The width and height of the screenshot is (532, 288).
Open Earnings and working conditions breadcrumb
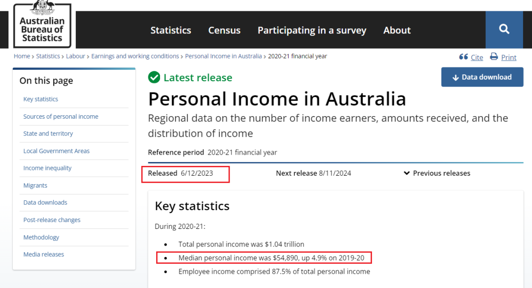coord(135,56)
